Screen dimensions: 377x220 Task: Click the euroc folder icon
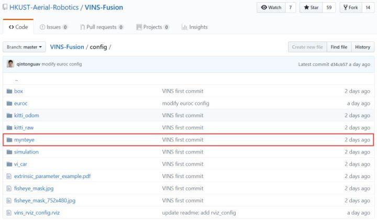click(9, 103)
